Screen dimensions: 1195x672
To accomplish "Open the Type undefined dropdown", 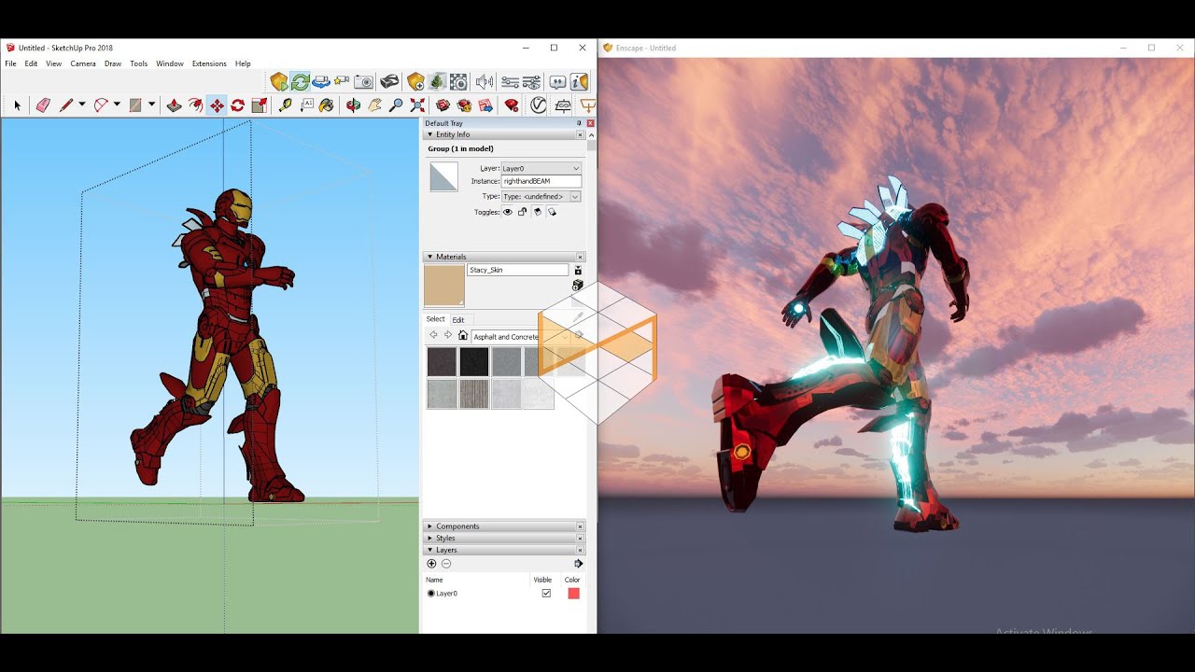I will (541, 197).
